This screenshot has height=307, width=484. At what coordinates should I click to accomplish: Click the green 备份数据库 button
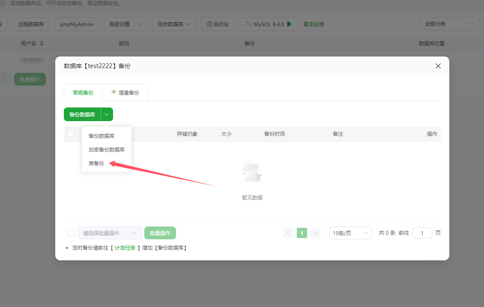click(x=82, y=114)
